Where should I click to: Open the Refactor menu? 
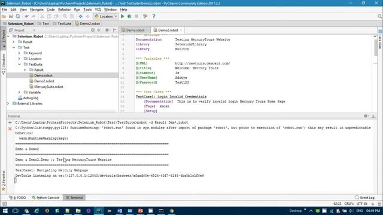coord(64,10)
